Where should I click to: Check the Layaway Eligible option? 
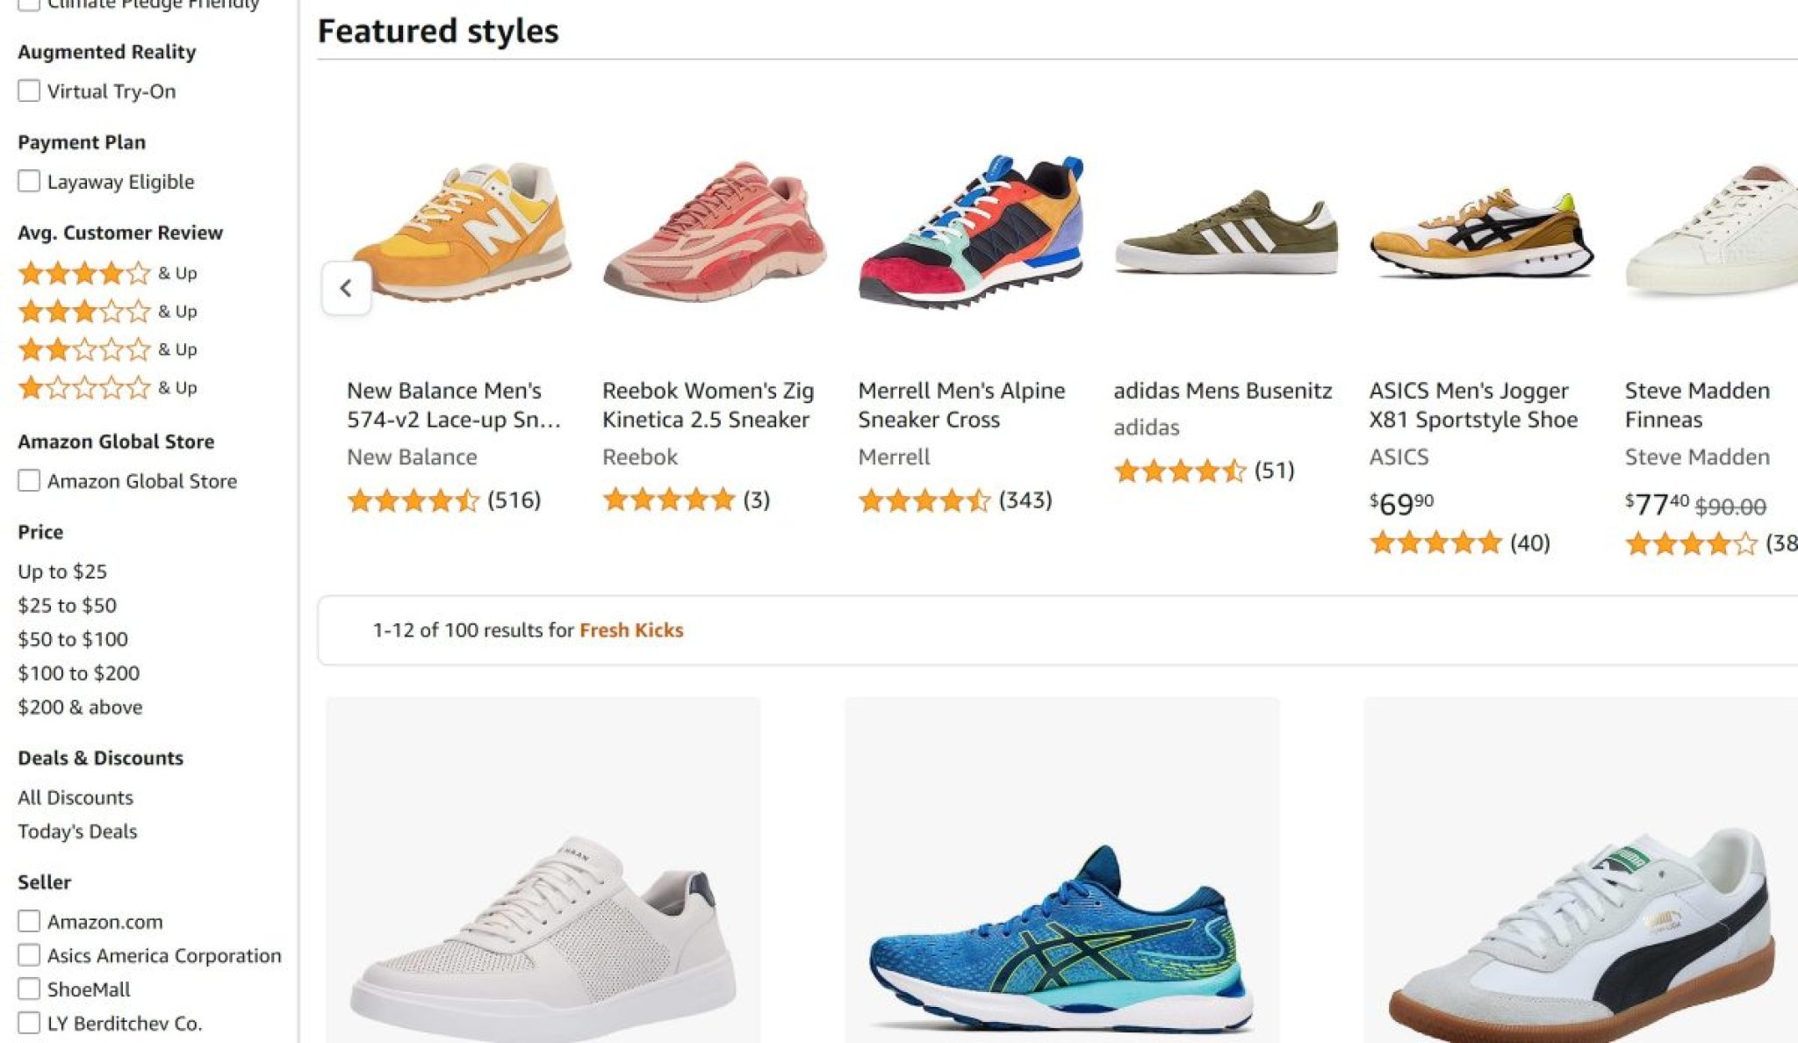(29, 182)
